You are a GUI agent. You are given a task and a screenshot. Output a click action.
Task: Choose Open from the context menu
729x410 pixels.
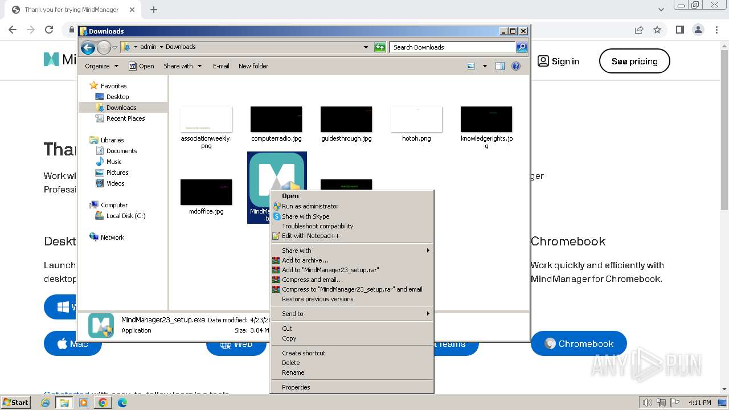351,196
